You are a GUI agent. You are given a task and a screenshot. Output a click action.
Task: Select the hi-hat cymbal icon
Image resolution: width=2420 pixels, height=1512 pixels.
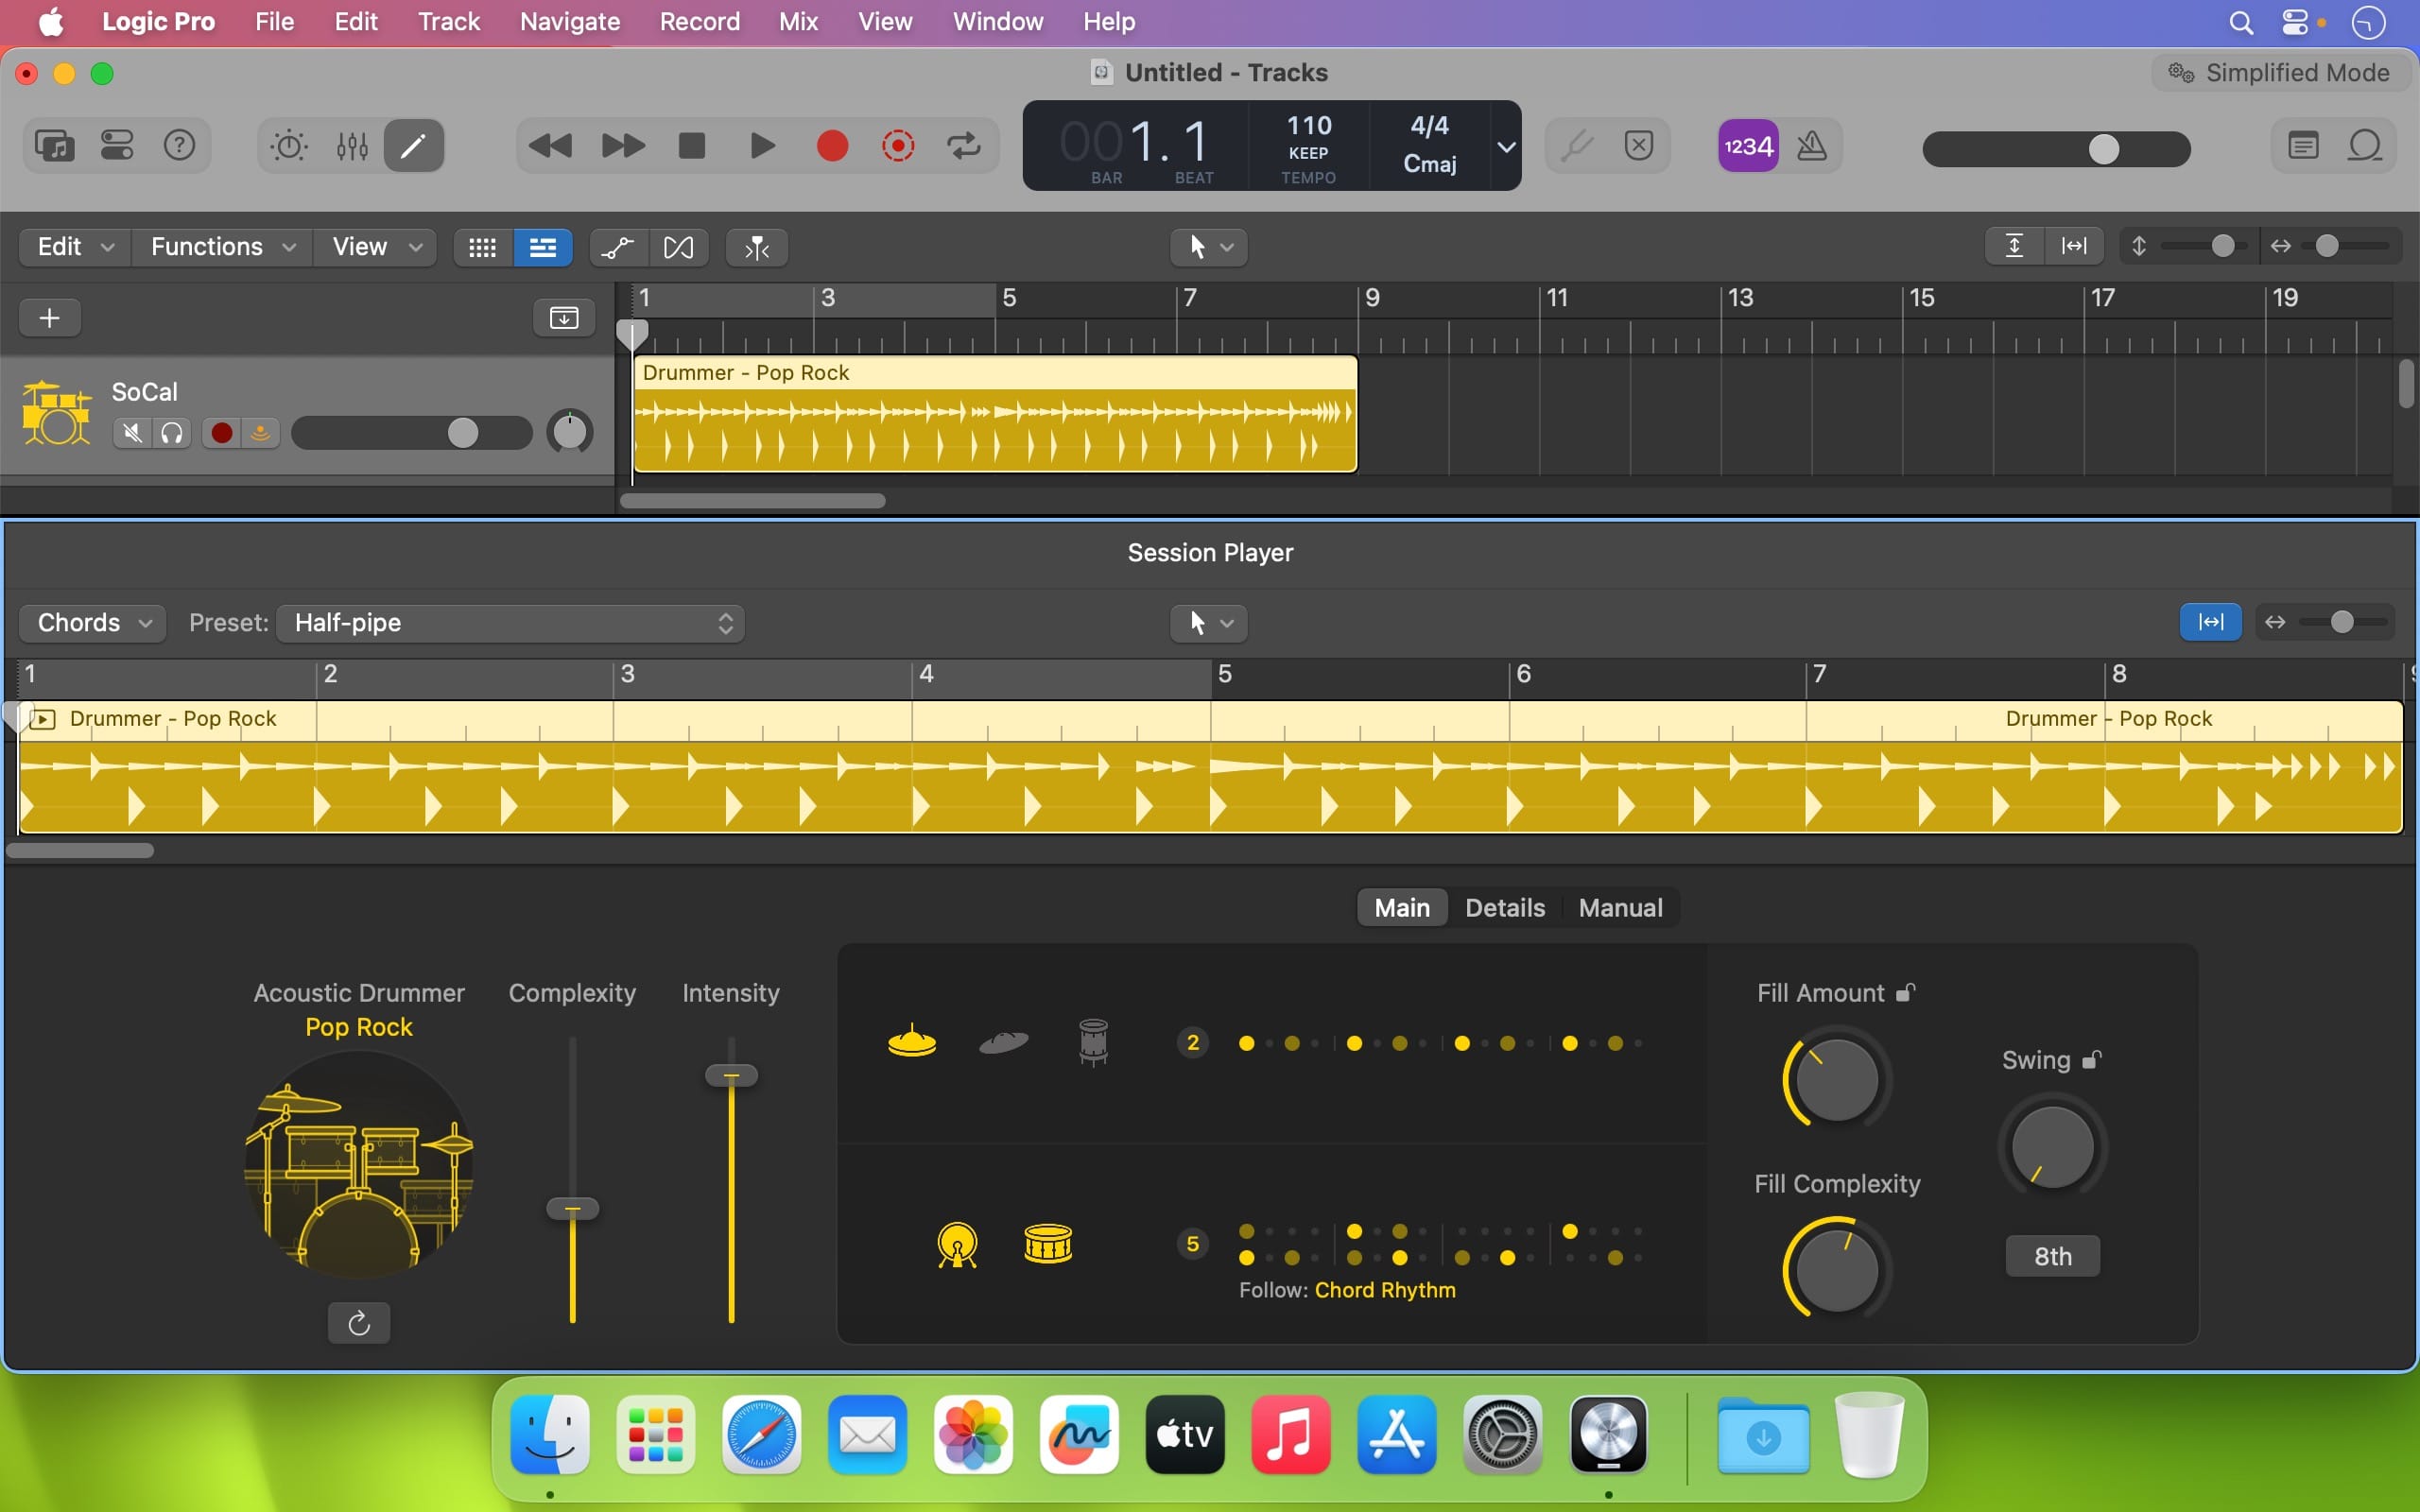(912, 1041)
